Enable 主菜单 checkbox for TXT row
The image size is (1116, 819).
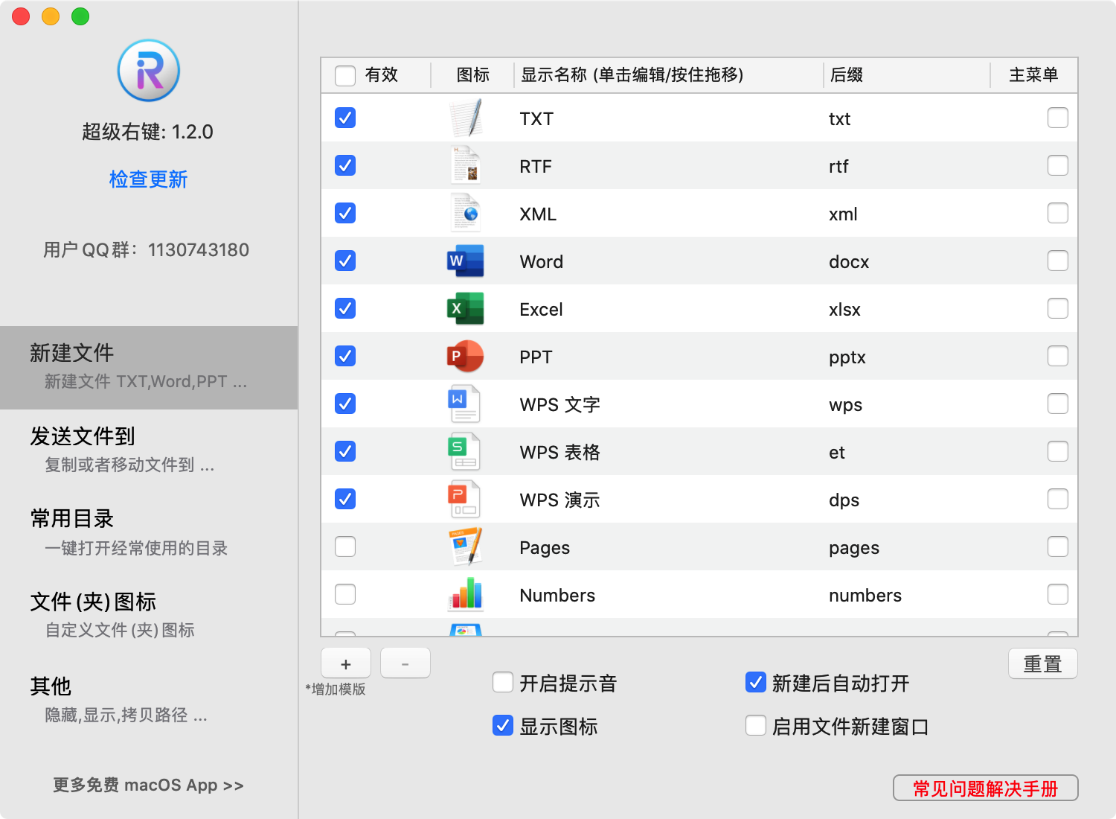[x=1058, y=118]
